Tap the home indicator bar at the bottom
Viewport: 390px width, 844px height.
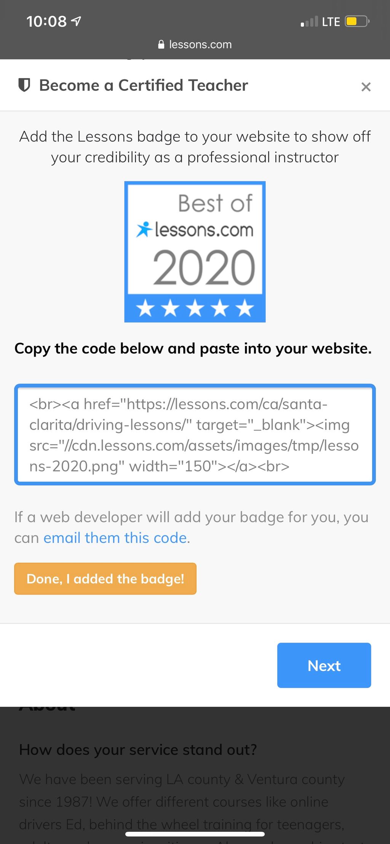point(195,834)
